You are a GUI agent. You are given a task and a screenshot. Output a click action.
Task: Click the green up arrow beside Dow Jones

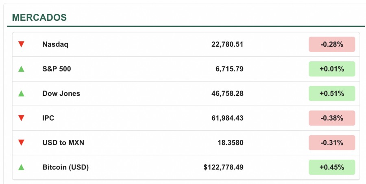point(21,93)
